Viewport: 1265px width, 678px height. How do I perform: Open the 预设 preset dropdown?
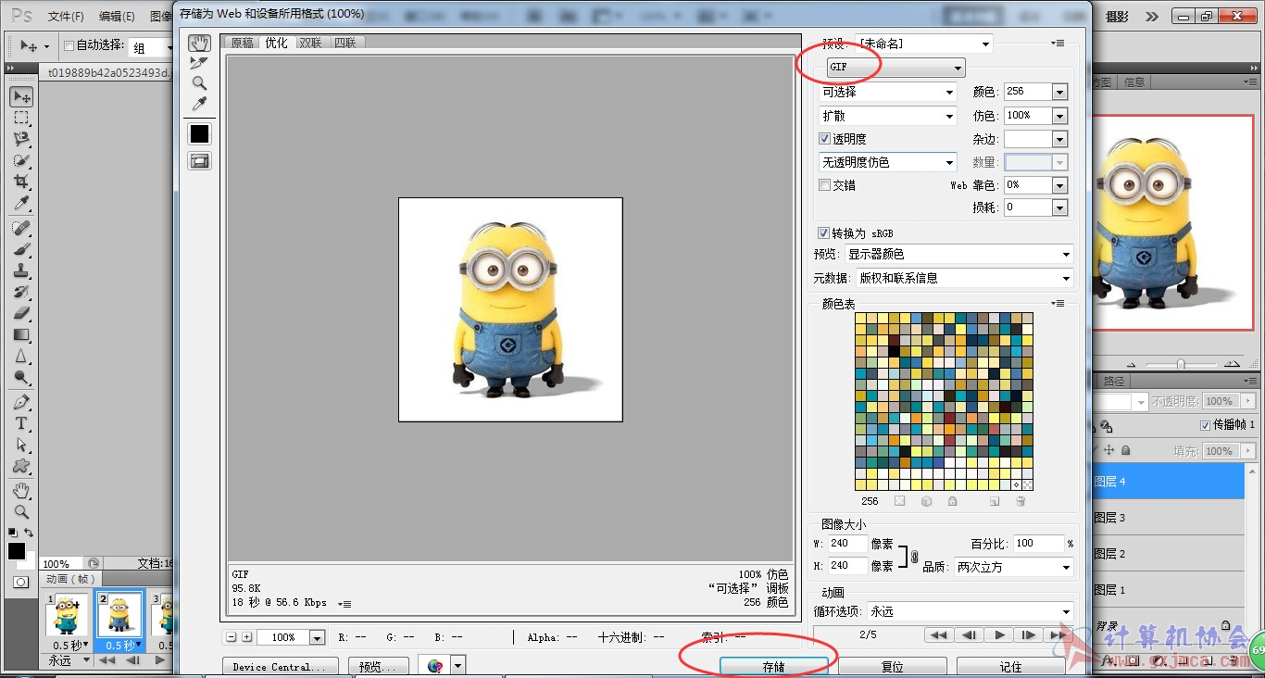(x=924, y=44)
